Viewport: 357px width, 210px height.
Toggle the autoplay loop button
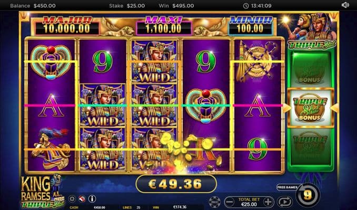[x=285, y=202]
